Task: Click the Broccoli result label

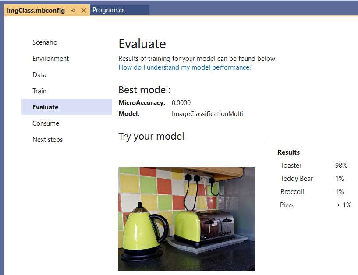Action: coord(292,192)
